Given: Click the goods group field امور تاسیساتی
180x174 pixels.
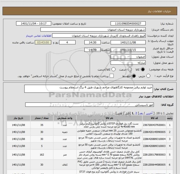Looking at the screenshot, I should click(x=89, y=105).
